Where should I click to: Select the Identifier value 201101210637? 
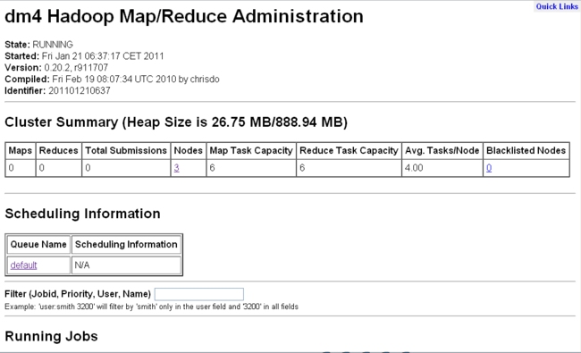(x=80, y=90)
